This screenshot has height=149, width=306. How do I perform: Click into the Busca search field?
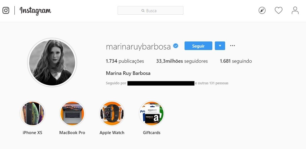(x=150, y=11)
